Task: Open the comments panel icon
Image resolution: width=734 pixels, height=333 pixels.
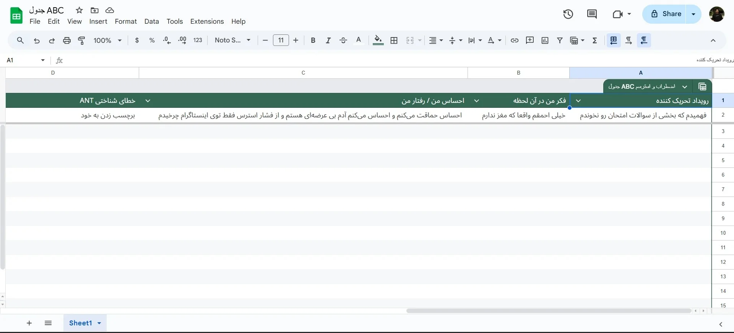Action: click(592, 14)
